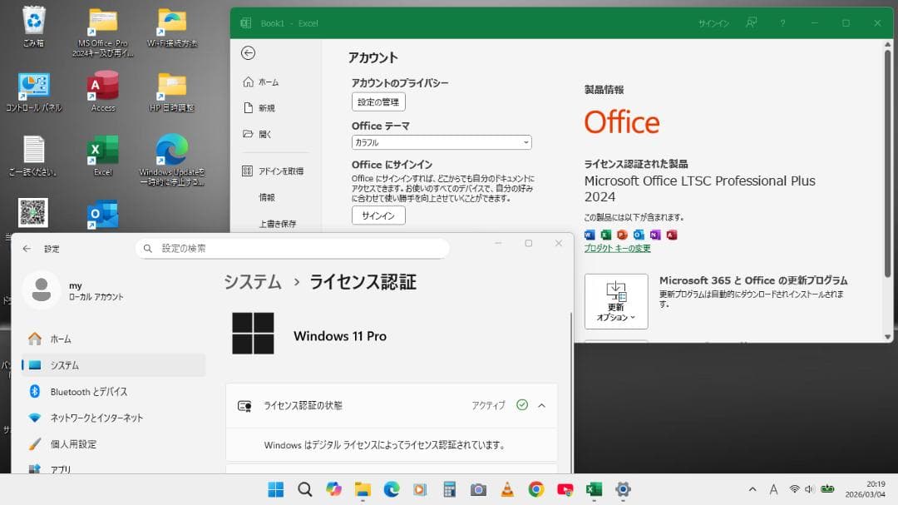The image size is (898, 505).
Task: Open Calculator from taskbar
Action: 450,489
